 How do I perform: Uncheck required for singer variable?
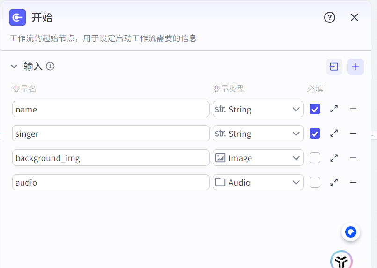(x=315, y=133)
